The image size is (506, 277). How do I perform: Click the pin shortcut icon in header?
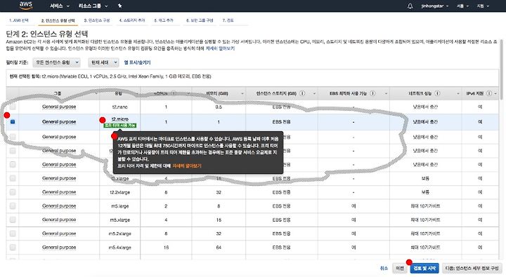click(119, 6)
